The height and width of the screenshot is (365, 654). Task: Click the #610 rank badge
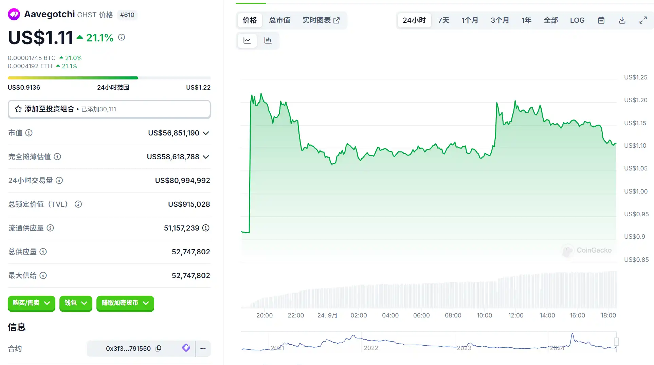pyautogui.click(x=127, y=15)
